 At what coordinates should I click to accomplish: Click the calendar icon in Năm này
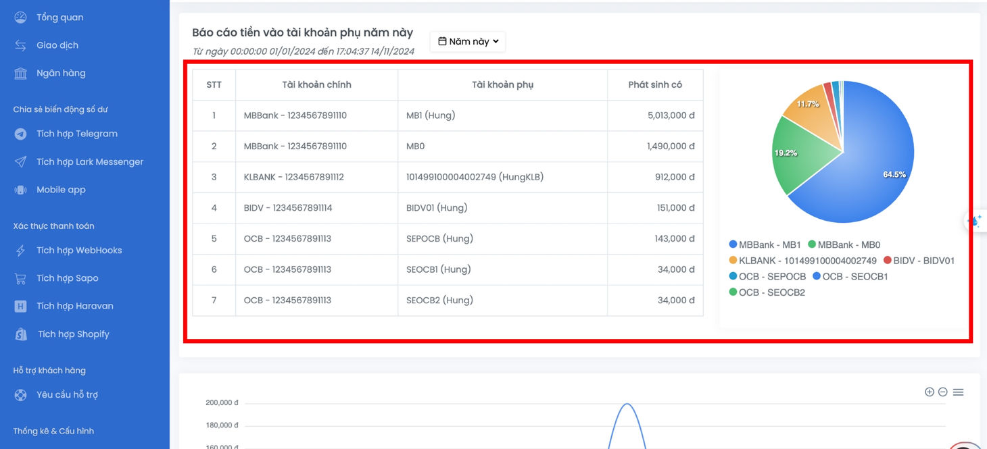[x=442, y=41]
